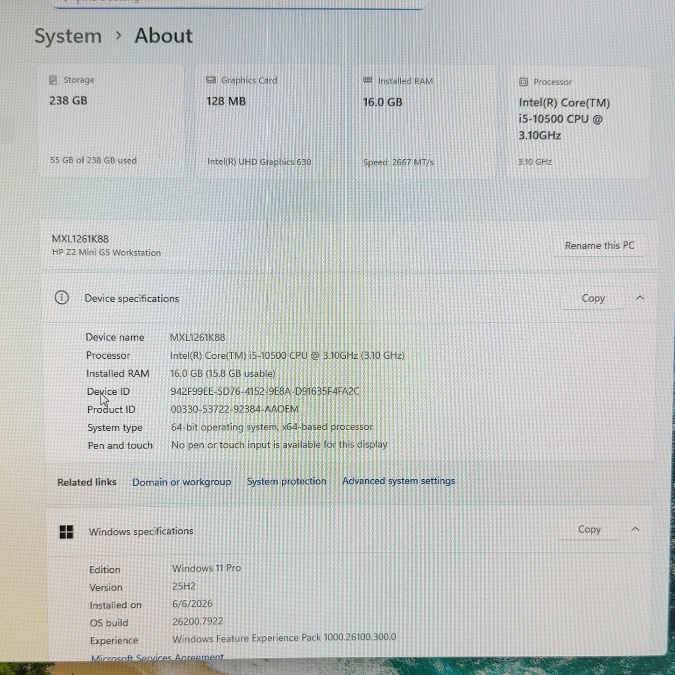Open Microsoft Services Agreement link
Image resolution: width=675 pixels, height=675 pixels.
click(157, 657)
